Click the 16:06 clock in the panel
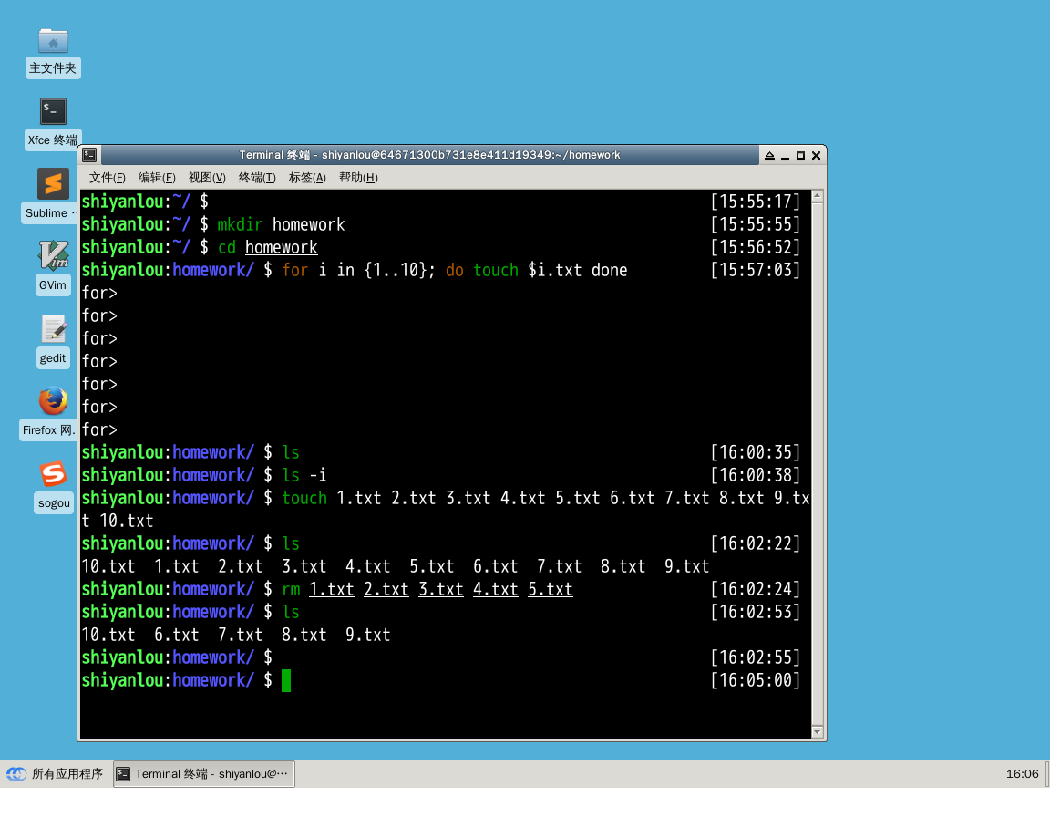Screen dimensions: 1050x817 click(1022, 774)
